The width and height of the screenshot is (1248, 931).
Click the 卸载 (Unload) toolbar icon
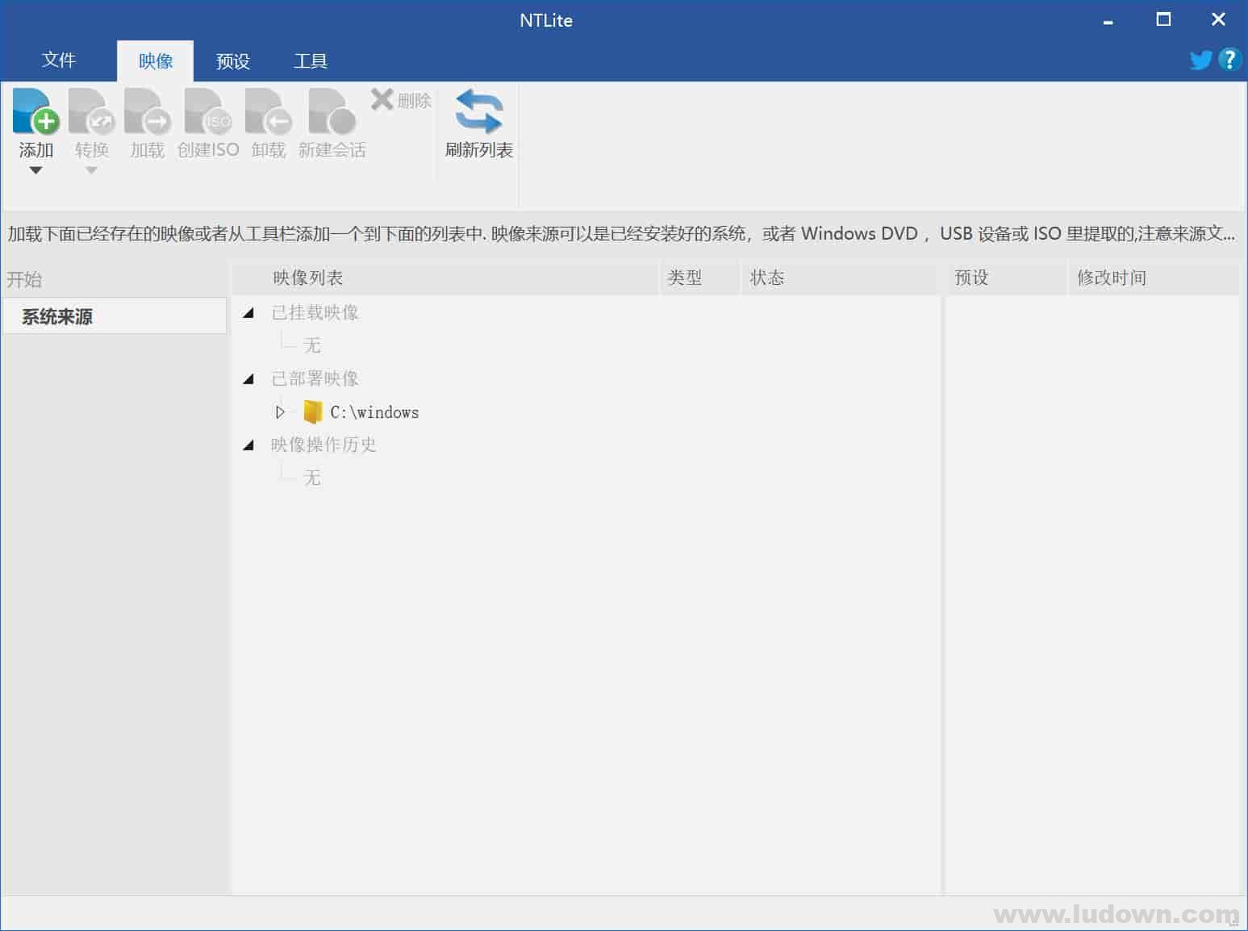pos(269,111)
